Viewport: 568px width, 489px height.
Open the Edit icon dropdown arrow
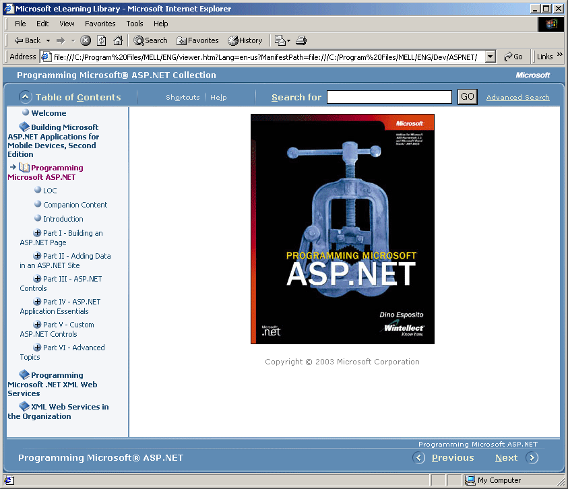point(288,40)
